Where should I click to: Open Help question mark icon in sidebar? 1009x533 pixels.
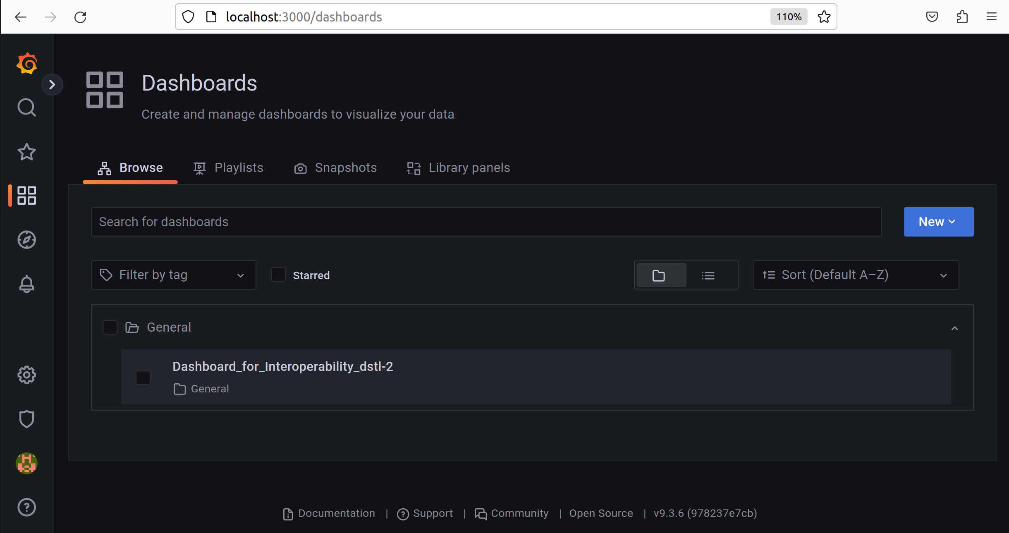click(27, 507)
